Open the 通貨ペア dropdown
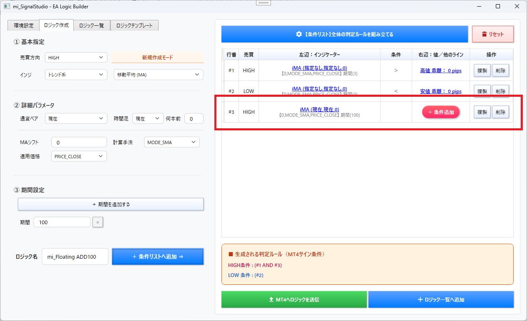This screenshot has height=321, width=527. pos(76,119)
